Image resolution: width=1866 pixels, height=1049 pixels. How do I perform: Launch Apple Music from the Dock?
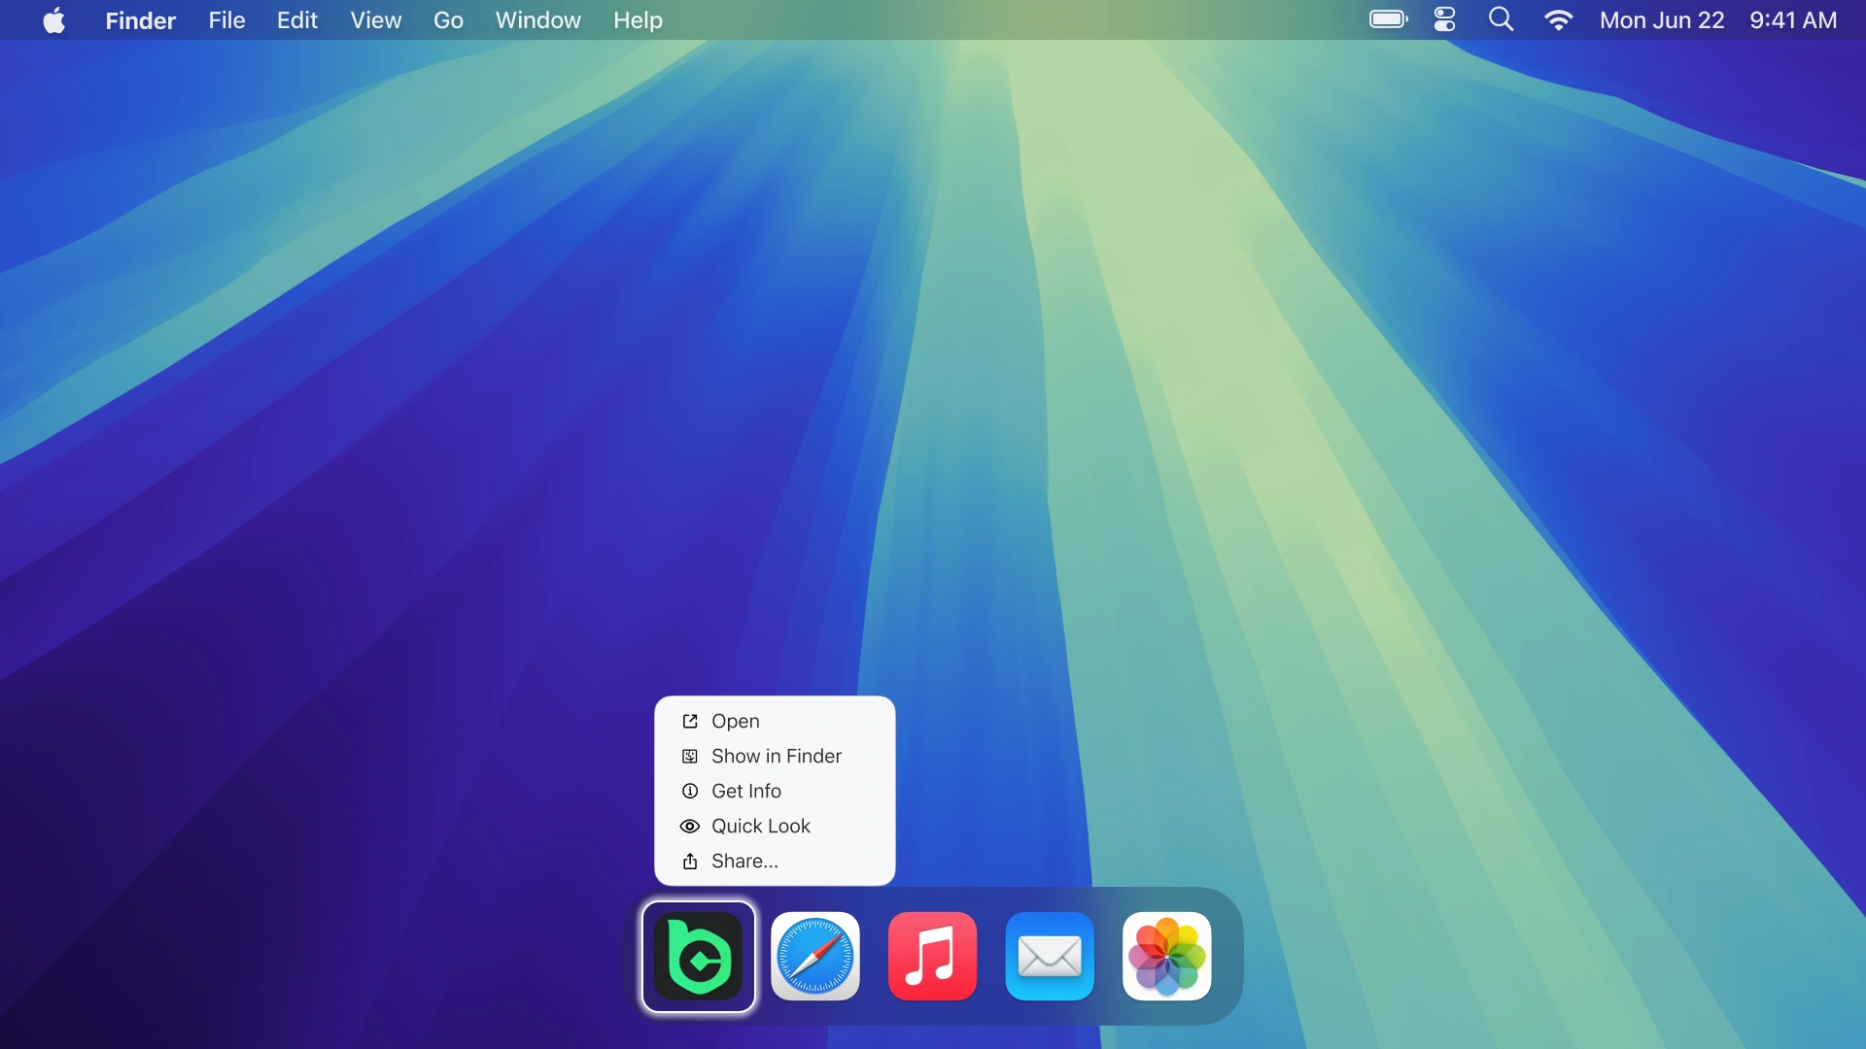pos(932,957)
